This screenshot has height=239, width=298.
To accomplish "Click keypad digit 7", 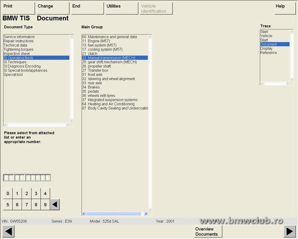I will click(27, 204).
